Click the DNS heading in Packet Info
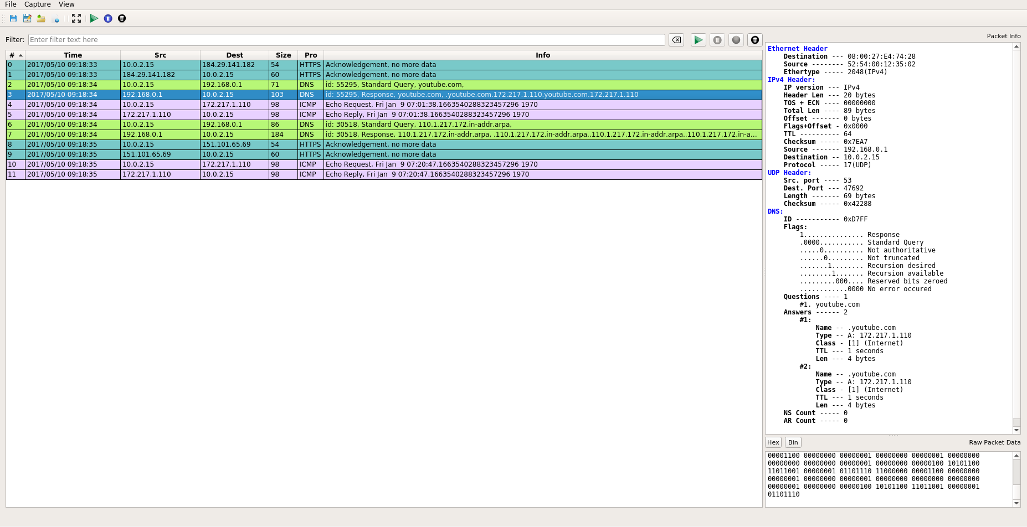This screenshot has width=1027, height=527. click(776, 211)
